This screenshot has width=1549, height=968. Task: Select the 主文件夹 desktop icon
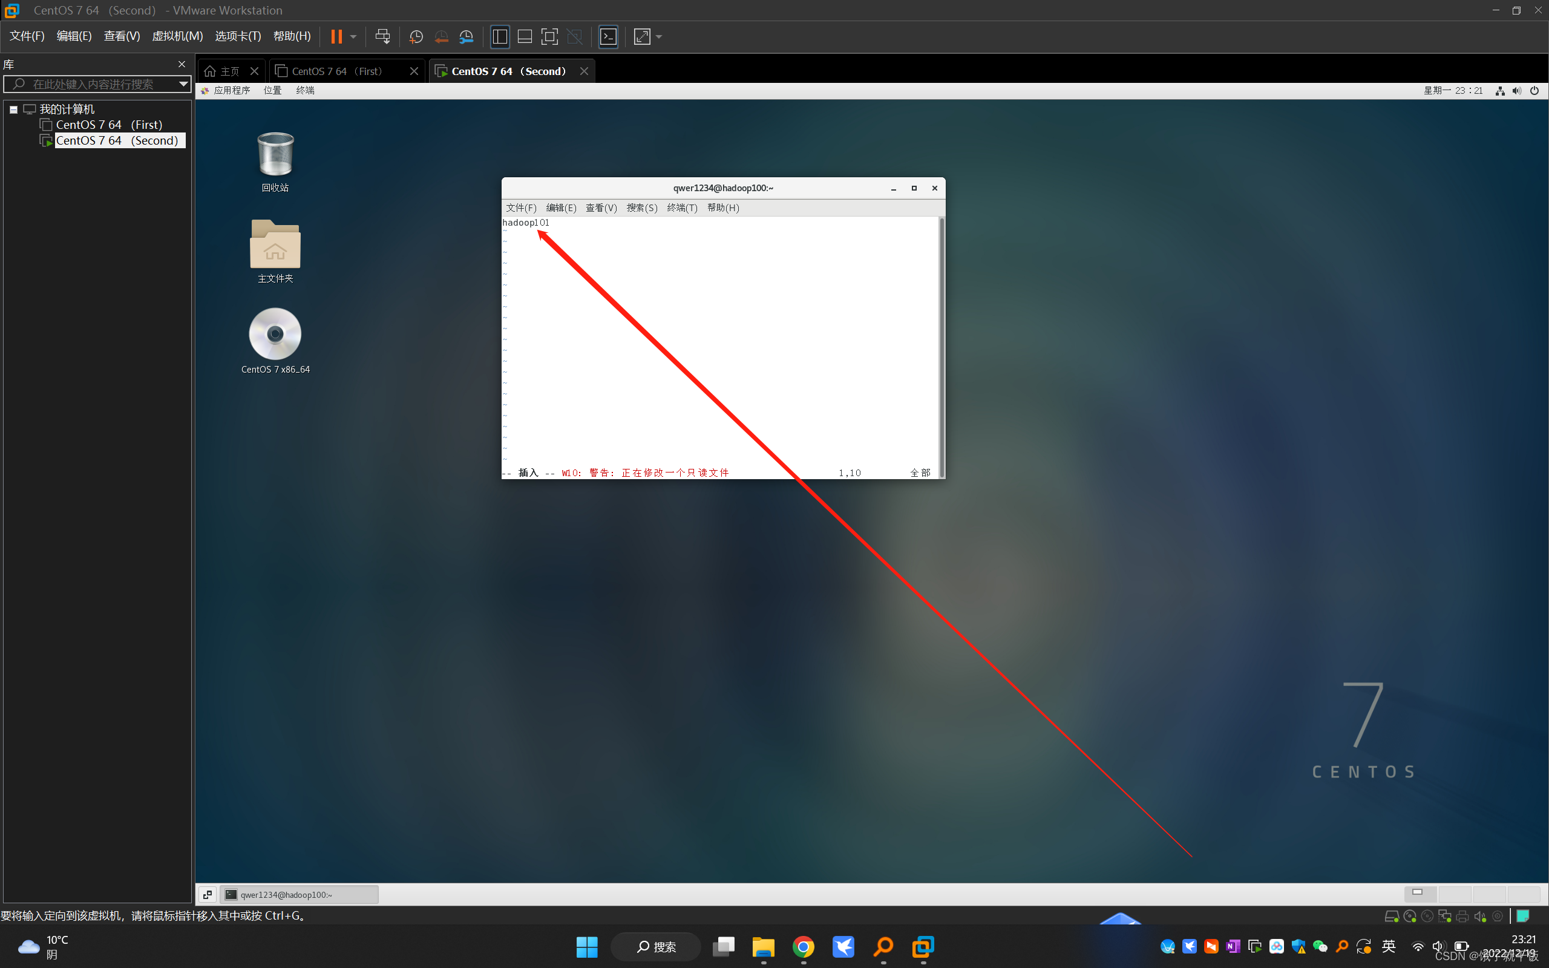tap(275, 251)
